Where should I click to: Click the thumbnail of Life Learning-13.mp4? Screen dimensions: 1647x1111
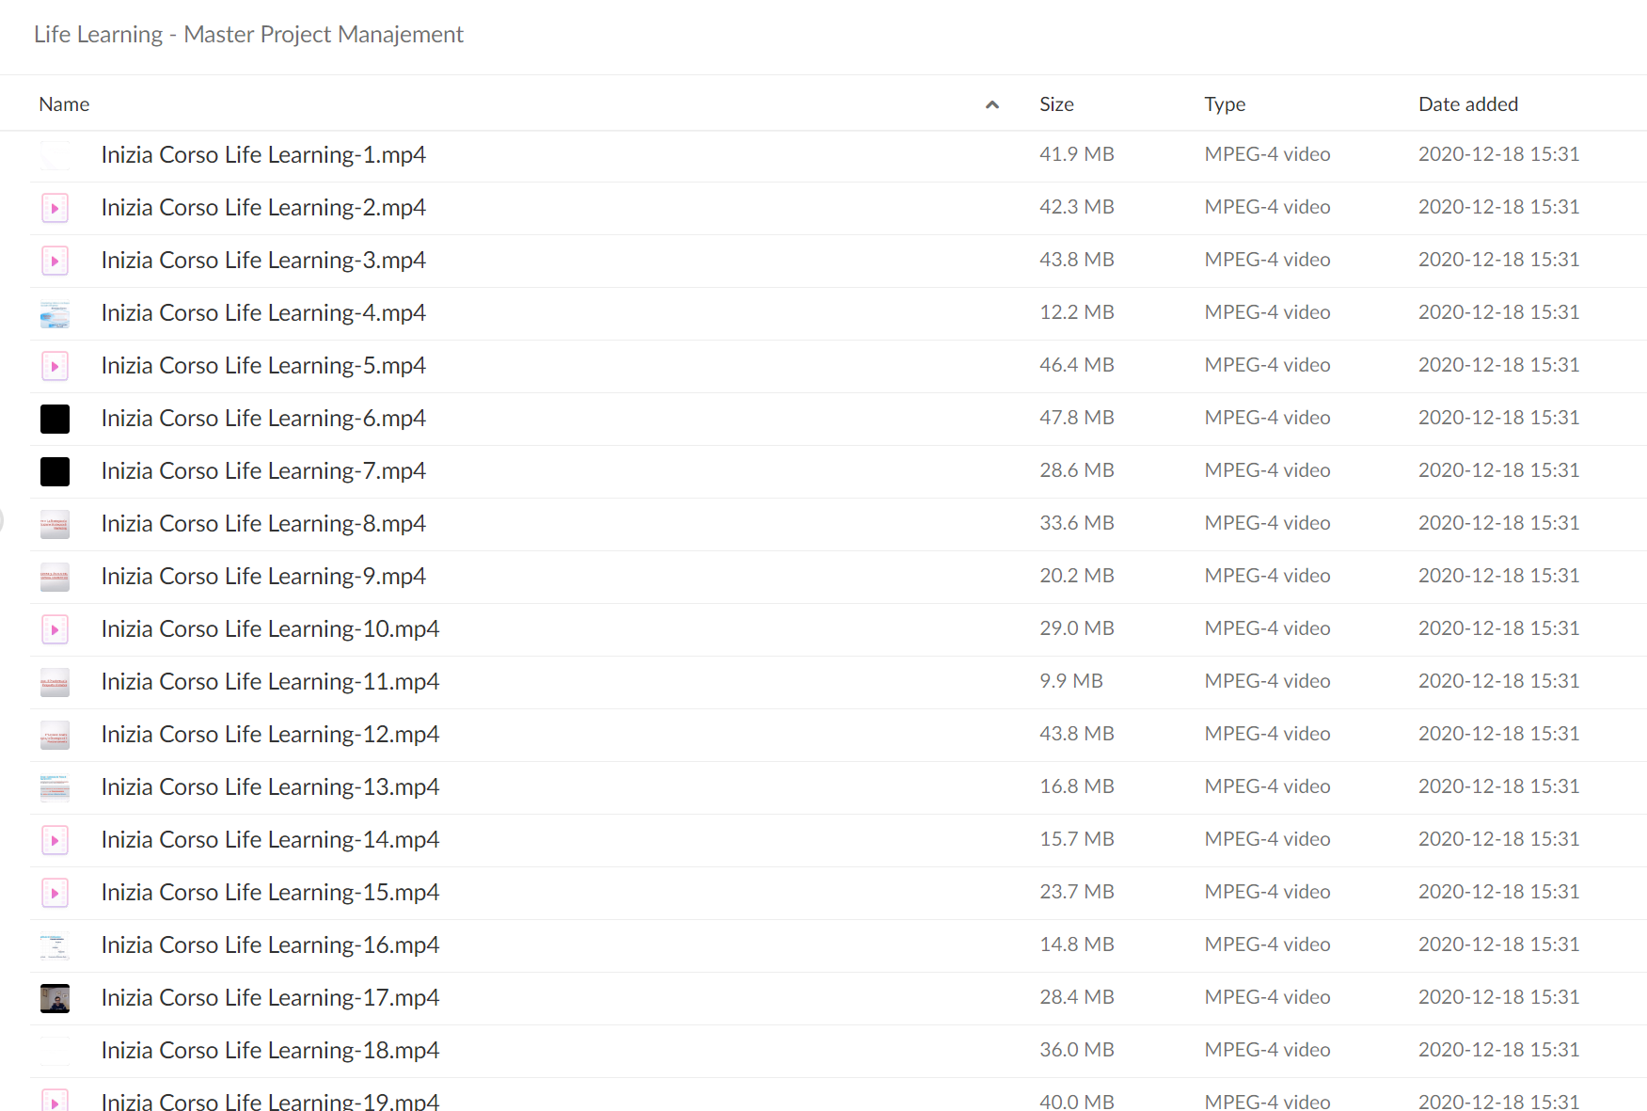pos(55,787)
